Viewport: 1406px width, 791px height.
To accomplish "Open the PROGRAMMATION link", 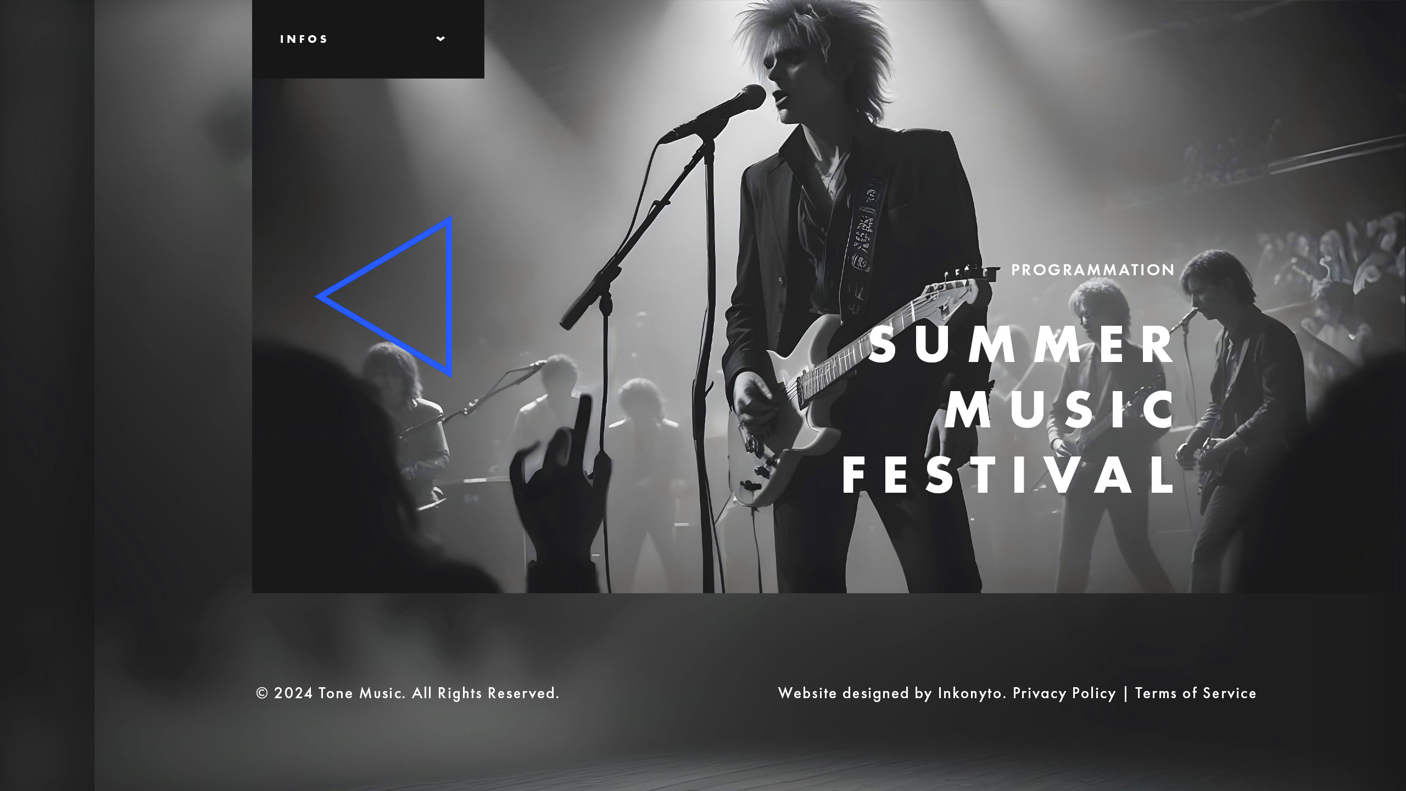I will click(x=1093, y=270).
